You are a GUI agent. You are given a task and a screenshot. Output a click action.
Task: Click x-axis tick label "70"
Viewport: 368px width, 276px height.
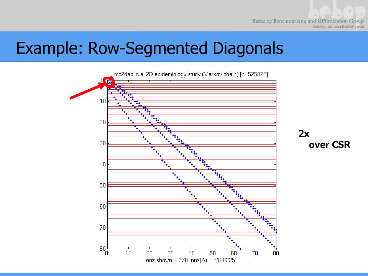click(x=255, y=253)
